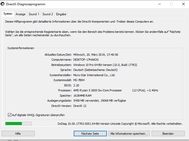Switch to the Sound 1 tab
The width and height of the screenshot is (189, 141).
point(34,14)
